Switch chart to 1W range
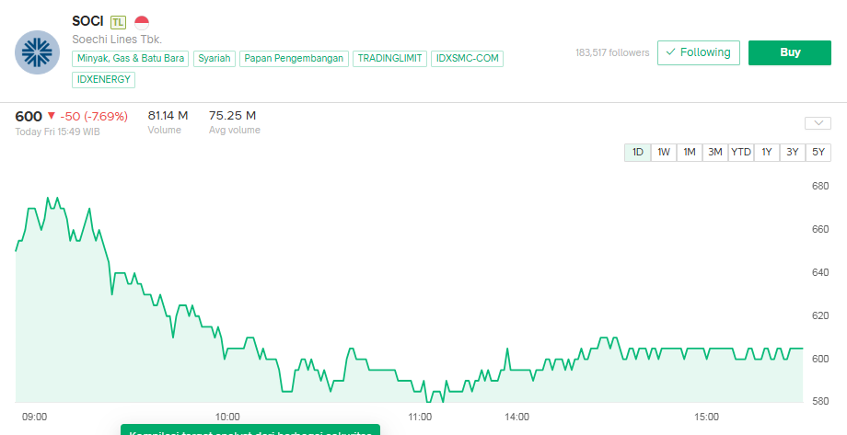Viewport: 847px width, 435px height. point(663,153)
